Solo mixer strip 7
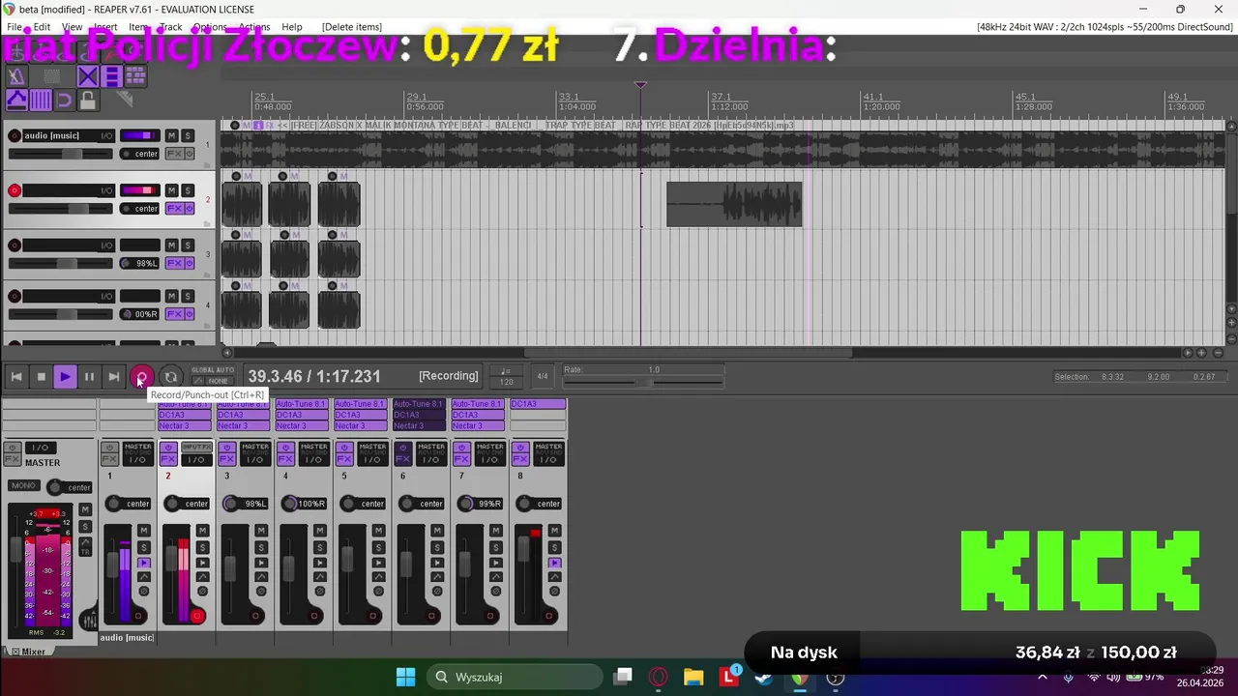Viewport: 1238px width, 696px height. click(496, 547)
